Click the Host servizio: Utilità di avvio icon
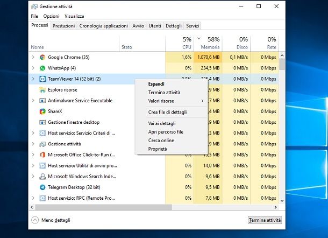 [x=42, y=166]
